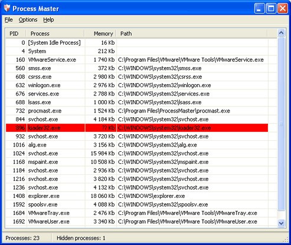Viewport: 291px width, 245px height.
Task: Select the explorer.exe process row
Action: (x=137, y=196)
